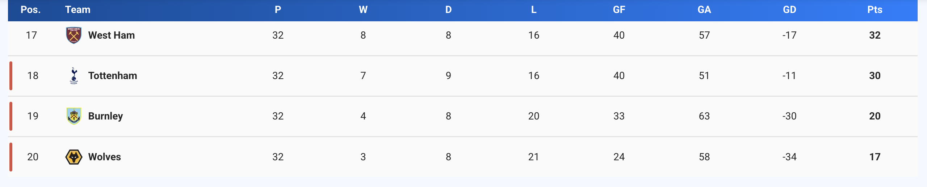Click the red relegation marker beside Tottenham
The height and width of the screenshot is (187, 927).
(x=11, y=76)
